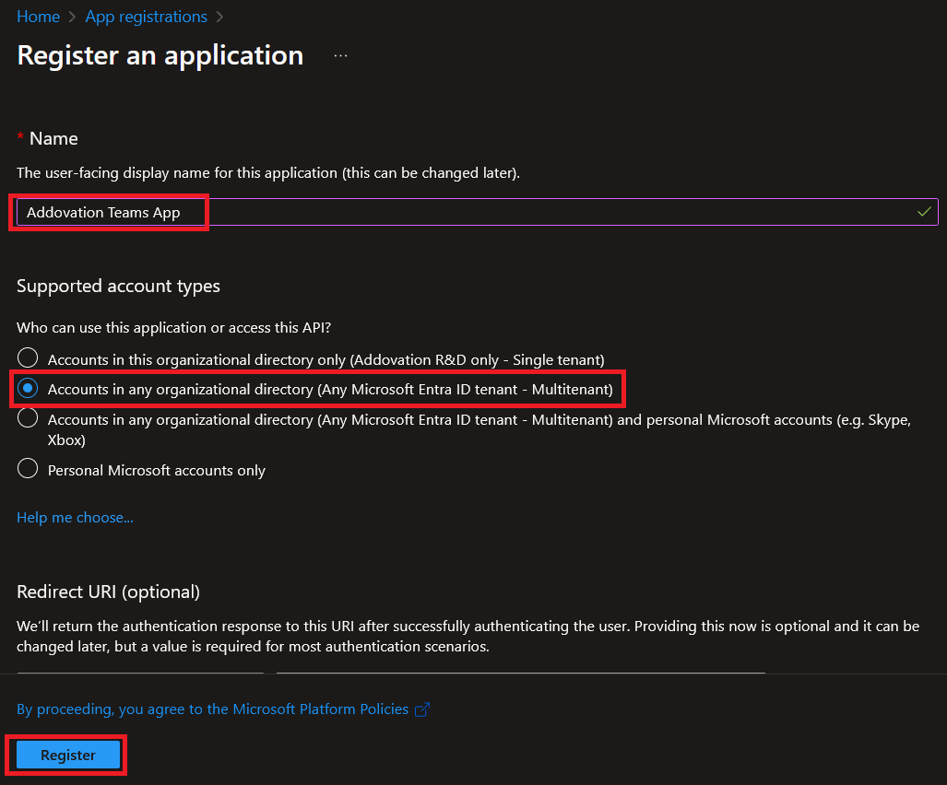Click the chevron after App registrations breadcrumb

pyautogui.click(x=219, y=18)
